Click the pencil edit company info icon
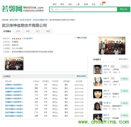 pyautogui.click(x=75, y=38)
